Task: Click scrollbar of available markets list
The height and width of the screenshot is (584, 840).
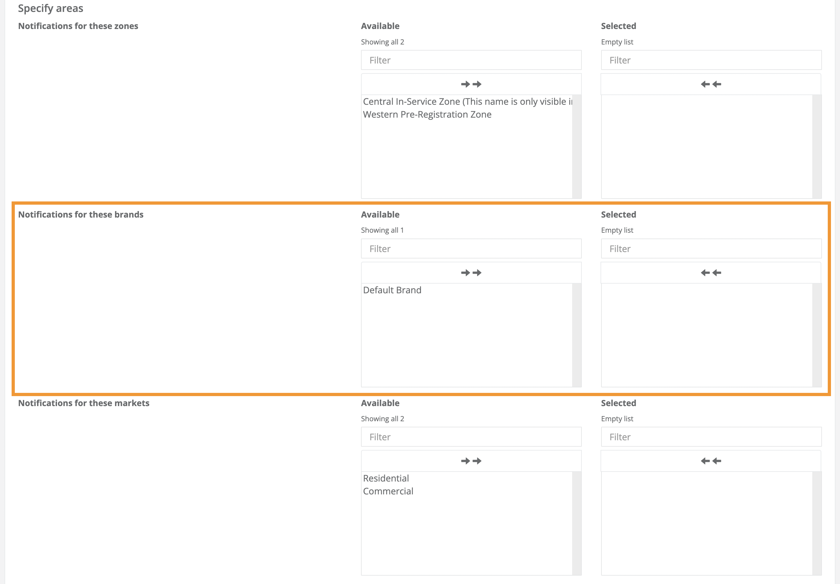Action: (577, 523)
